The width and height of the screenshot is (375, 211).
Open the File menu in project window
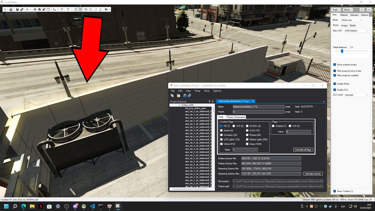click(173, 91)
